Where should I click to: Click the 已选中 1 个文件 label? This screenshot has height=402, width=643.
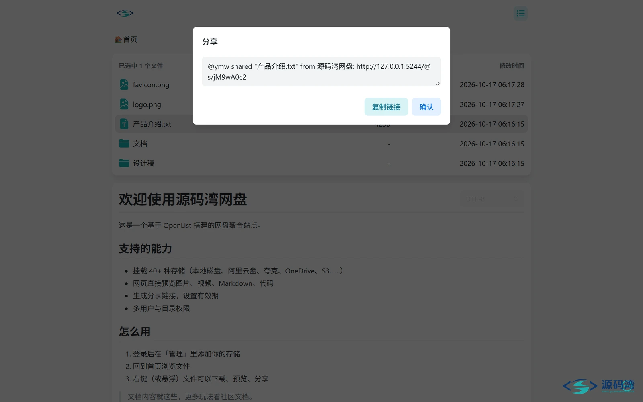click(141, 66)
